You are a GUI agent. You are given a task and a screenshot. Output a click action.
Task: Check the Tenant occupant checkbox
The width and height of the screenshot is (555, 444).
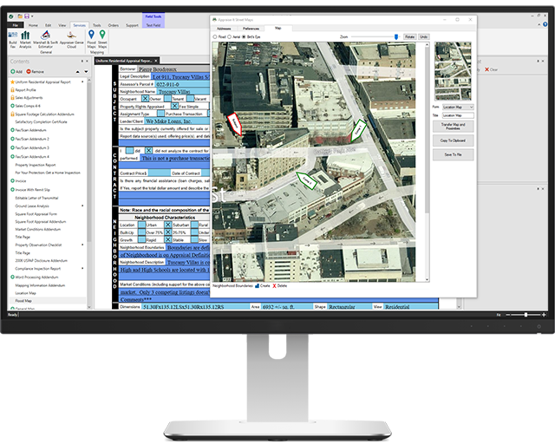[167, 99]
